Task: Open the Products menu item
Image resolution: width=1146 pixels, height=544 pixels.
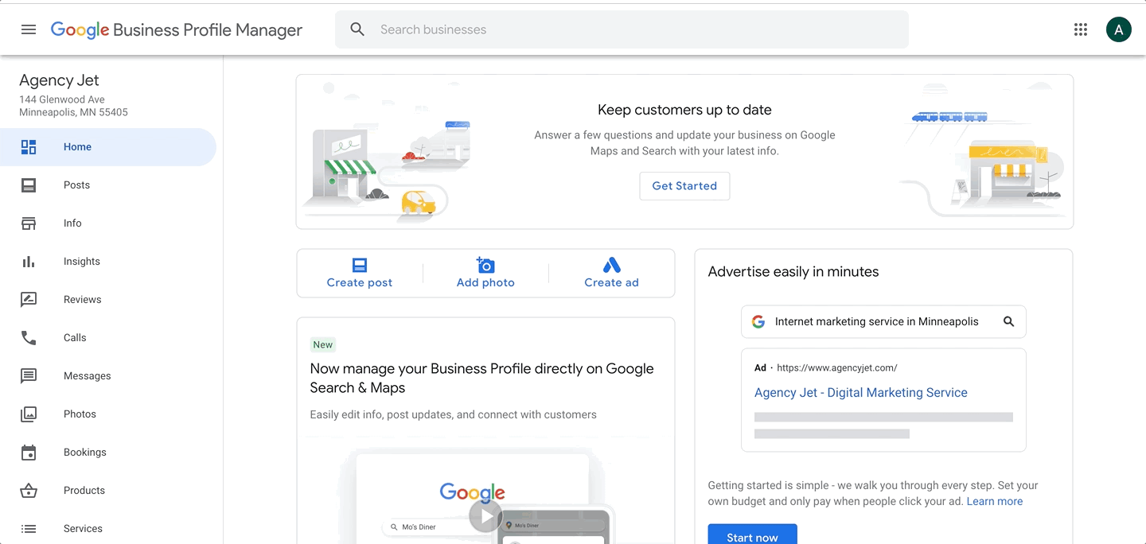Action: tap(108, 491)
